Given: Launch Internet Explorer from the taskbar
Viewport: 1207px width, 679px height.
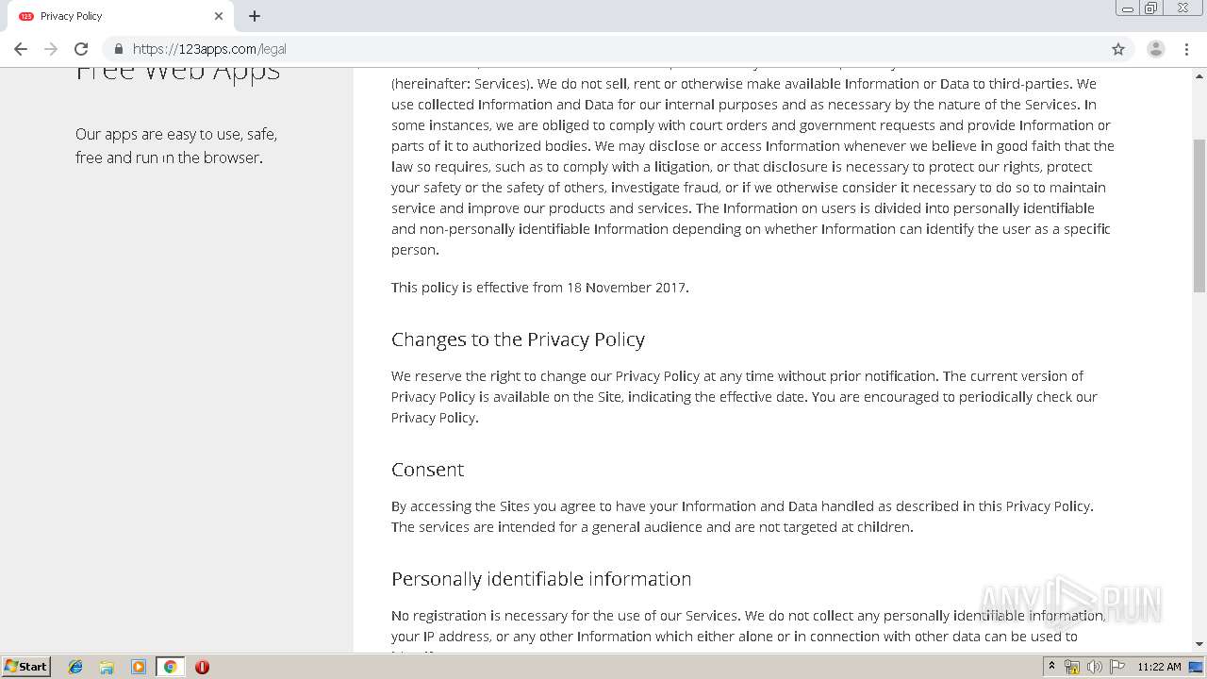Looking at the screenshot, I should click(75, 667).
